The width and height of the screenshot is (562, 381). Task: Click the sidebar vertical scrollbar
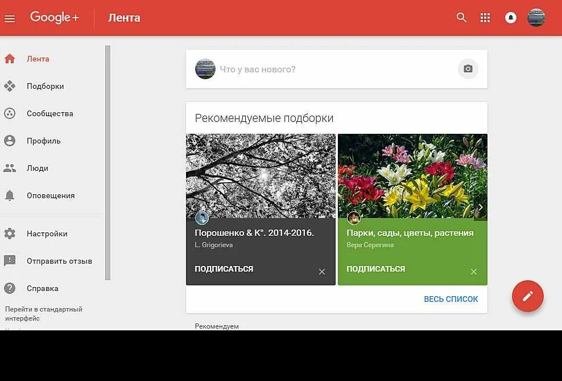108,162
